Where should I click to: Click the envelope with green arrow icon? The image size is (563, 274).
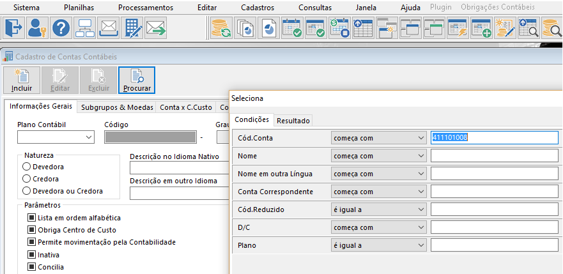155,28
